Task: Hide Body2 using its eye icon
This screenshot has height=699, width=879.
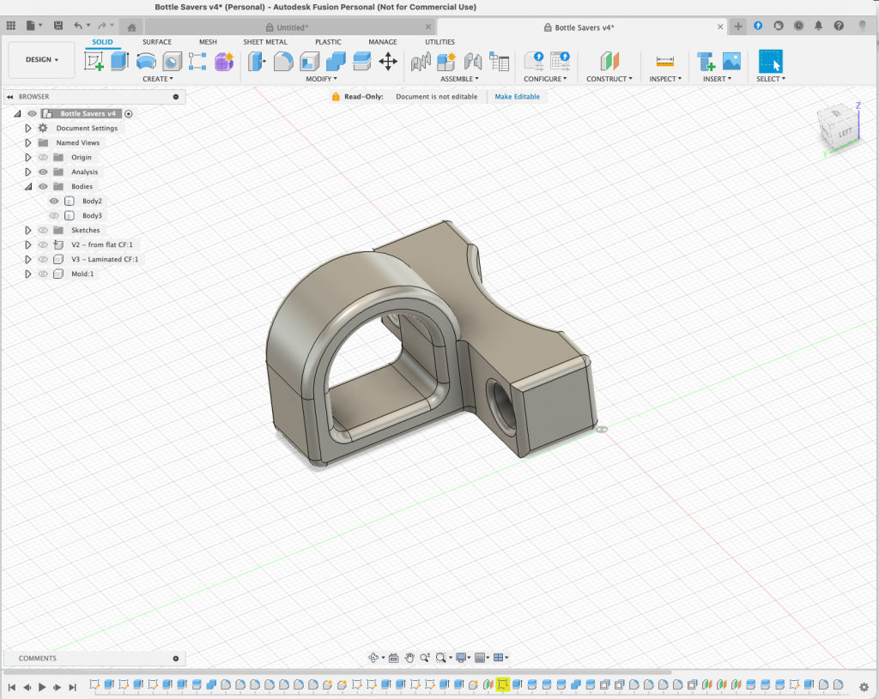Action: pyautogui.click(x=54, y=201)
